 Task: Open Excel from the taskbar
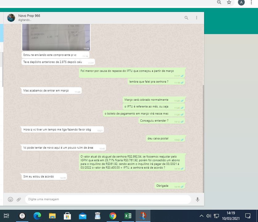[x=128, y=216]
